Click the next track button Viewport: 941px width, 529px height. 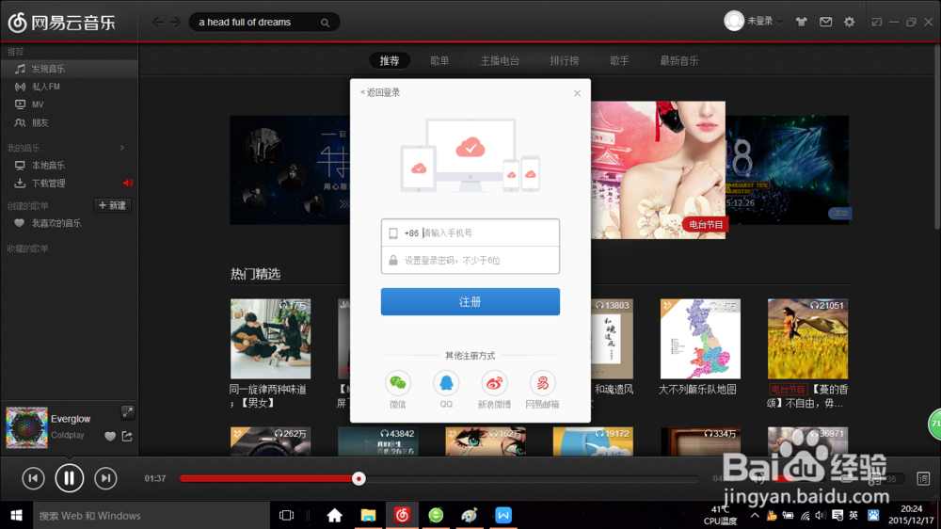pyautogui.click(x=105, y=478)
